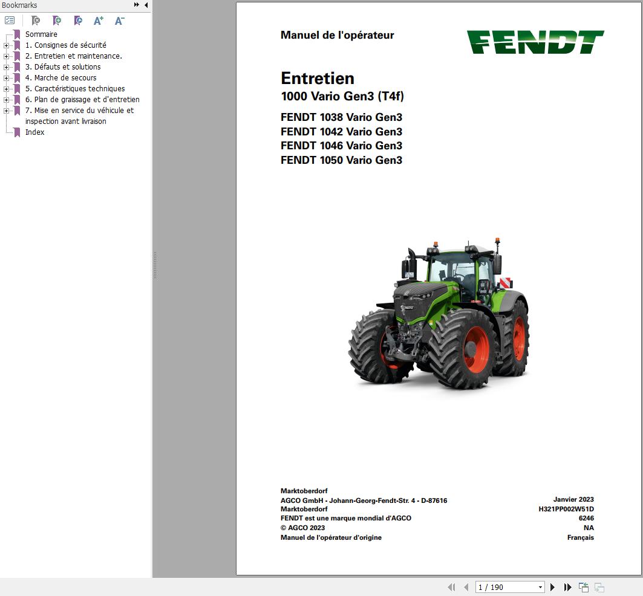Click the tractor image on the cover
Image resolution: width=643 pixels, height=596 pixels.
tap(439, 314)
